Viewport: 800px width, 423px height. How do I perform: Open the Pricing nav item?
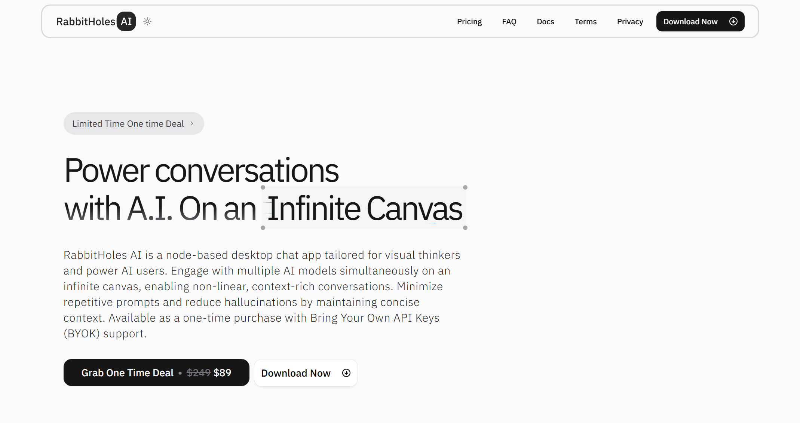pos(469,21)
